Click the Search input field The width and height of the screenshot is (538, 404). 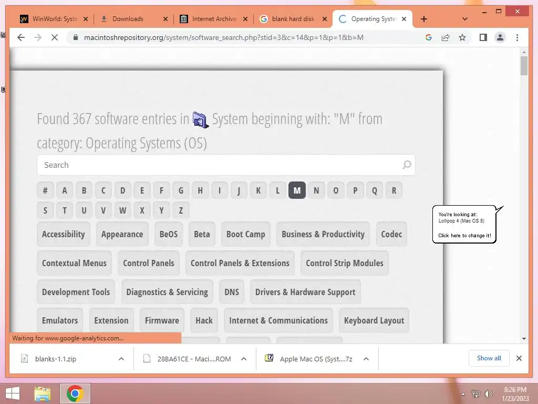226,165
